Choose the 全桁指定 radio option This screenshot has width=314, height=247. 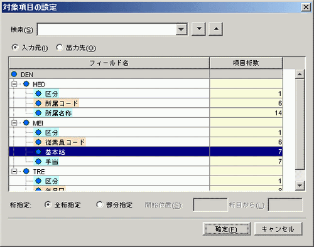click(48, 204)
